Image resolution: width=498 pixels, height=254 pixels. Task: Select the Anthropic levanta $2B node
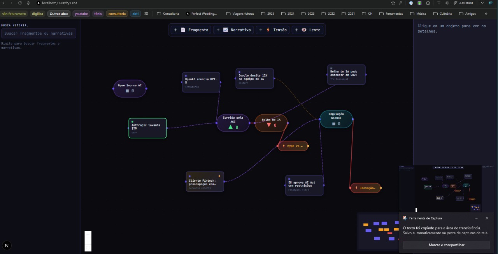coord(147,128)
